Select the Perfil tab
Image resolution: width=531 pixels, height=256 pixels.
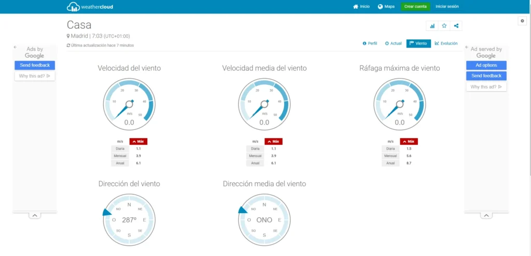click(x=370, y=43)
